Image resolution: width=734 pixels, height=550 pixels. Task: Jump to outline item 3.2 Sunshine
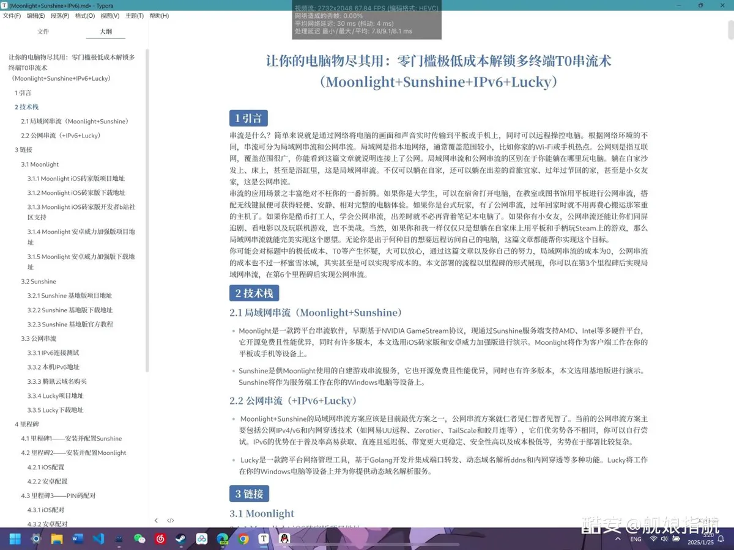pyautogui.click(x=39, y=282)
